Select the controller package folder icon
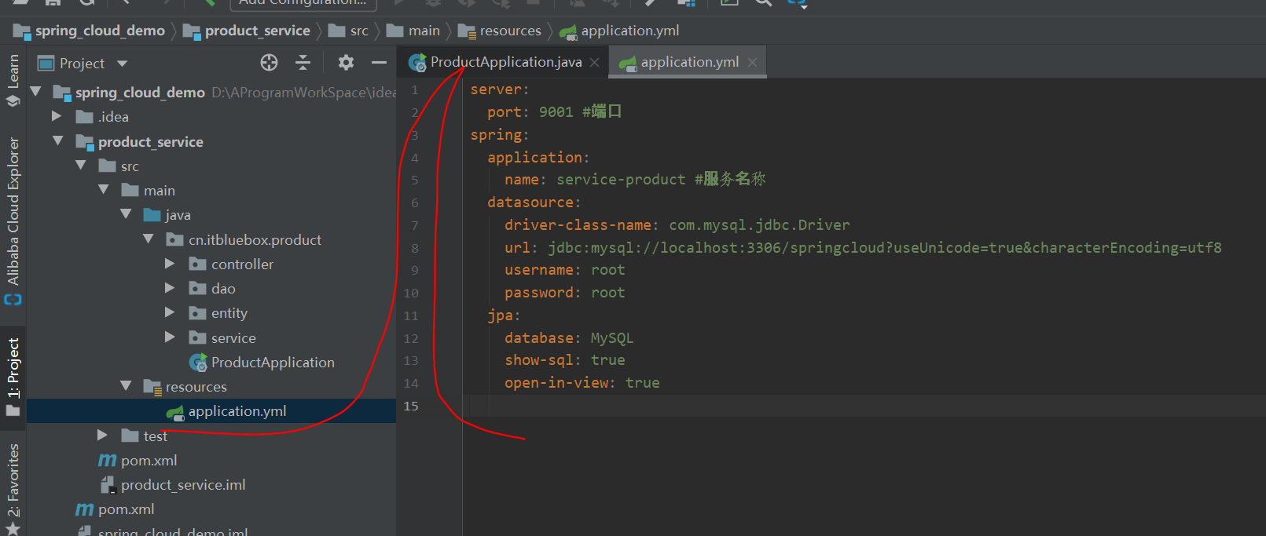Screen dimensions: 1266x536 198,264
